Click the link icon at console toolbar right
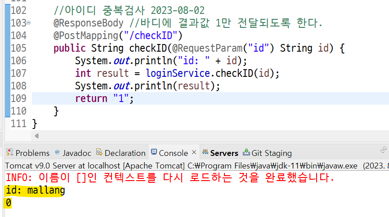This screenshot has height=217, width=389. point(384,150)
